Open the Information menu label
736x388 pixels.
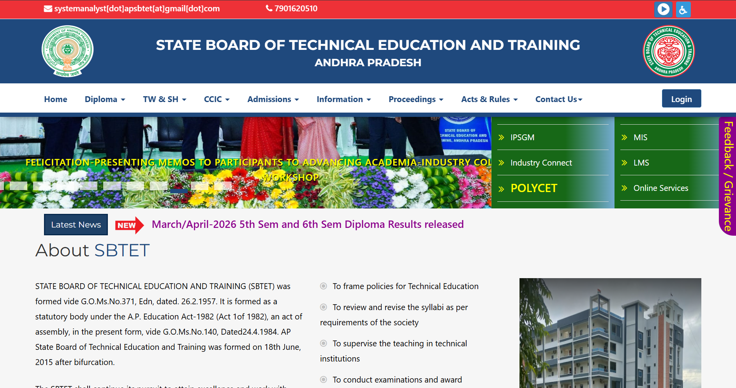click(x=340, y=99)
